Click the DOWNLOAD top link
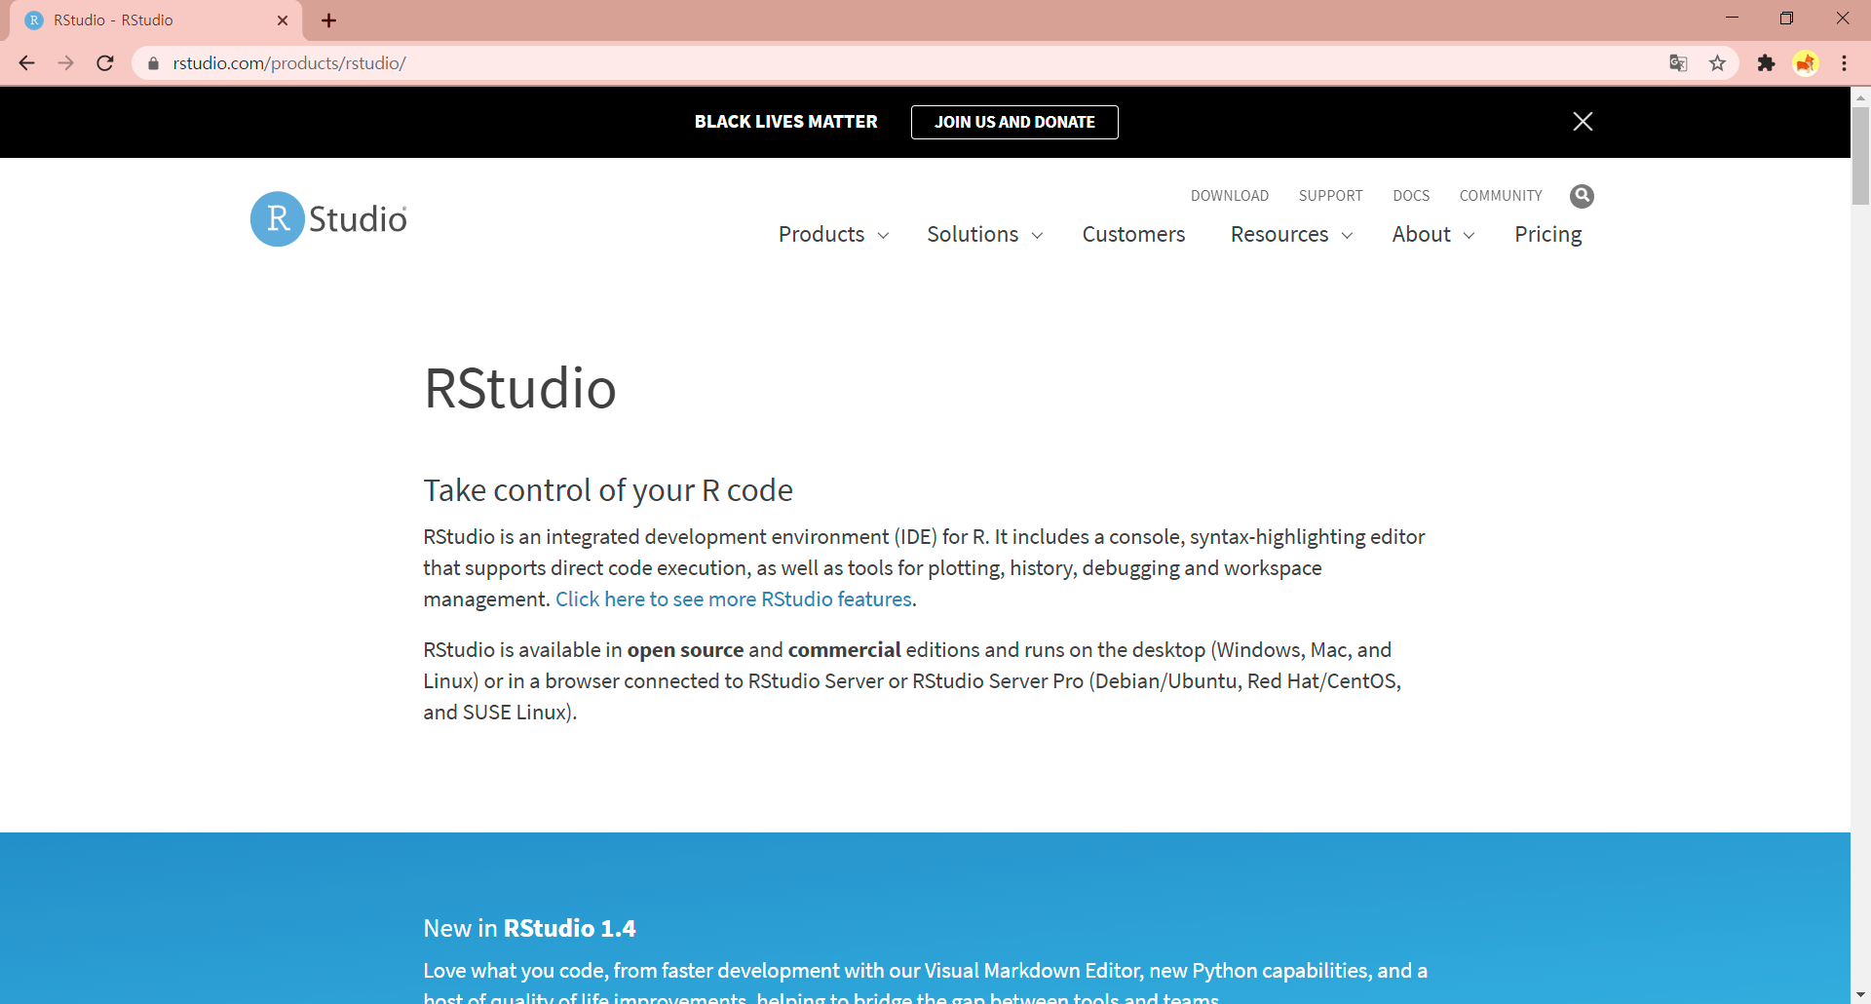This screenshot has width=1871, height=1004. [1230, 196]
